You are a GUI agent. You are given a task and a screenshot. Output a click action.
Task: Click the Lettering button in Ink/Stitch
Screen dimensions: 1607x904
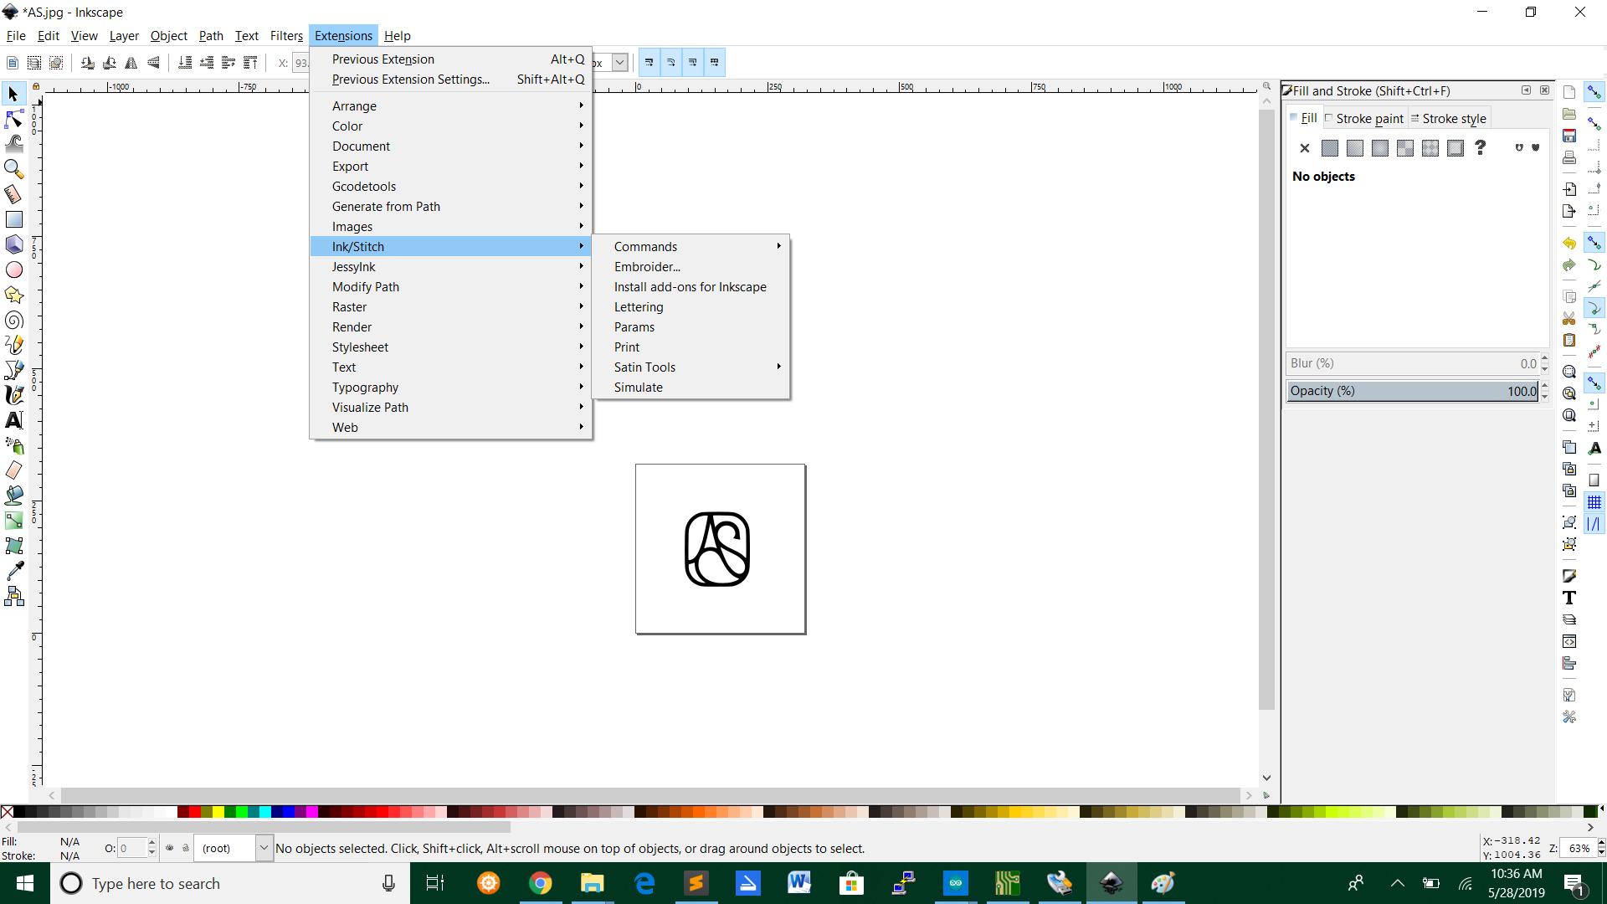tap(638, 307)
